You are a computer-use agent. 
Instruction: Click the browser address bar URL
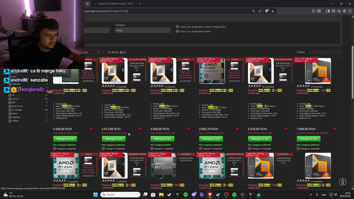(106, 11)
